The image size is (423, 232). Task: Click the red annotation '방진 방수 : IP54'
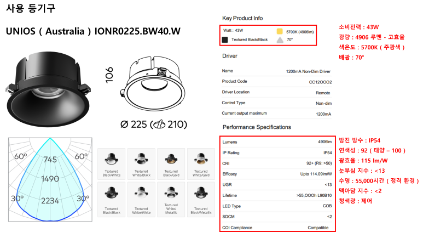pos(360,140)
